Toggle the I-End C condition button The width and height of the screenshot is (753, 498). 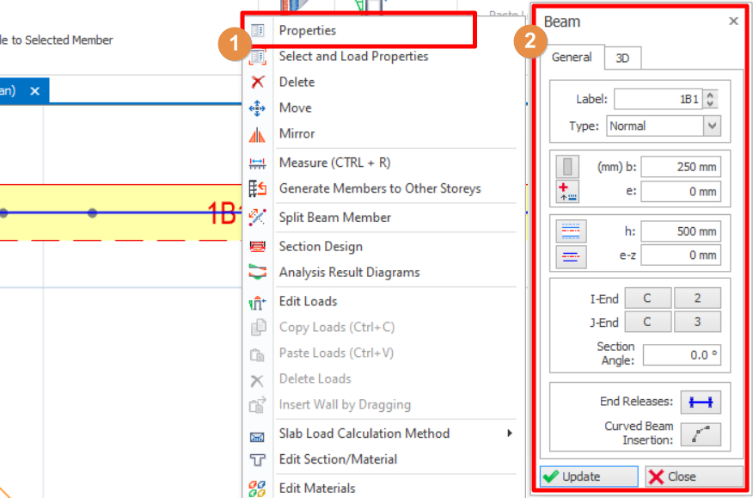646,298
